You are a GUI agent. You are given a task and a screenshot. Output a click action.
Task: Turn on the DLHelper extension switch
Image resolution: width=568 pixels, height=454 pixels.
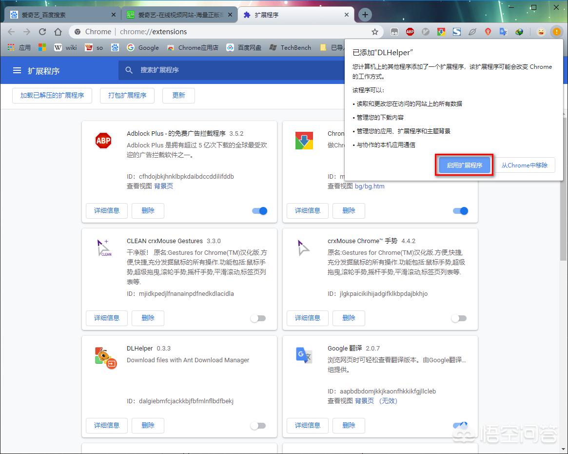coord(258,425)
